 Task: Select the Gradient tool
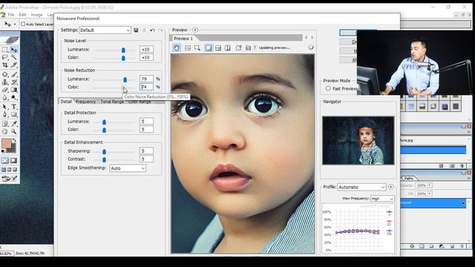(14, 90)
